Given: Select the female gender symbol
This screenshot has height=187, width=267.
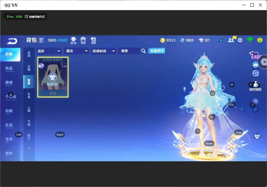Looking at the screenshot, I should pos(256,101).
